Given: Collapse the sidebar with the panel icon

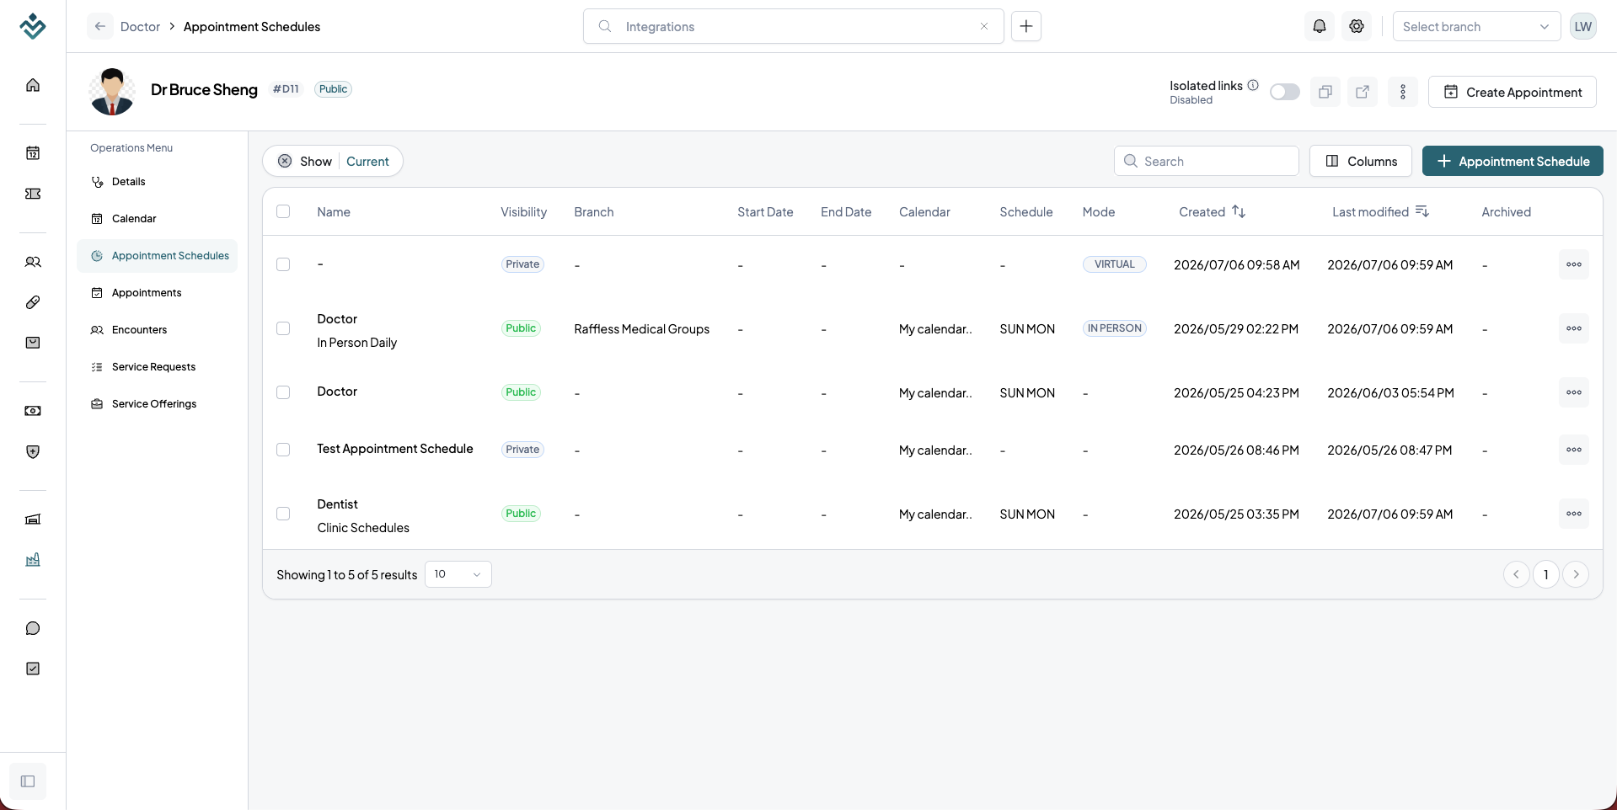Looking at the screenshot, I should 28,781.
